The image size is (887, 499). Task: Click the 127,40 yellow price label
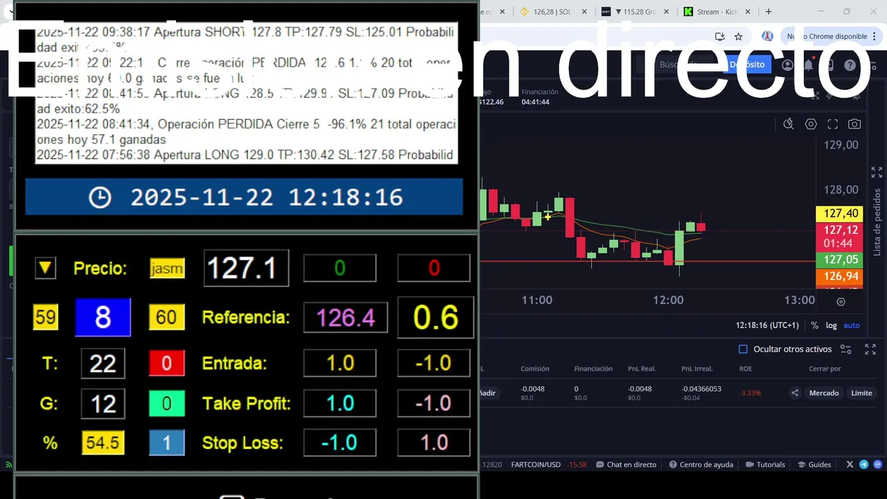[x=839, y=214]
